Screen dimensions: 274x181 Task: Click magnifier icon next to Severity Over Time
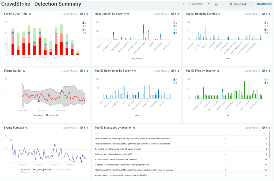tap(30, 14)
